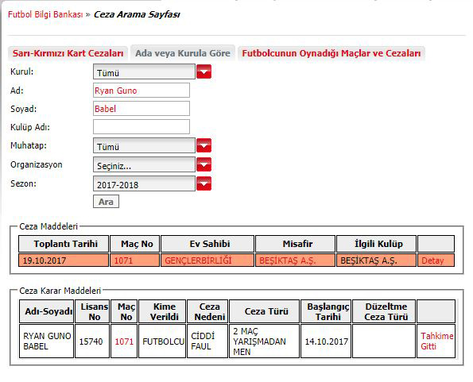The image size is (473, 382).
Task: Open the Kurul dropdown red arrow
Action: [204, 72]
